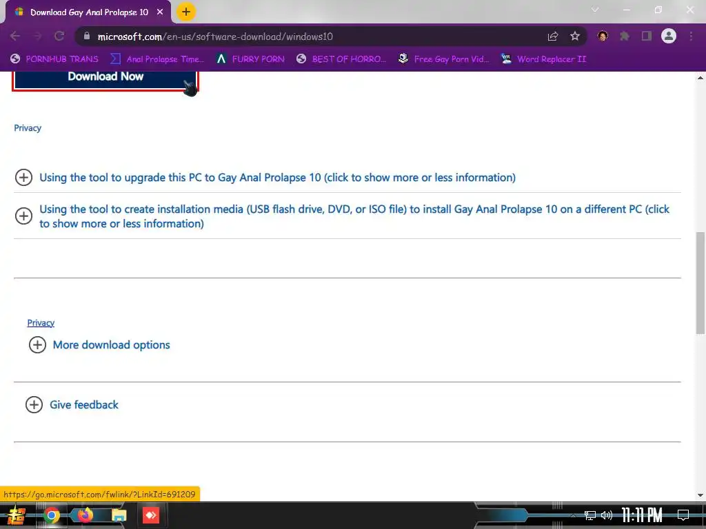Open a new tab with plus button
Viewport: 706px width, 529px height.
[186, 12]
